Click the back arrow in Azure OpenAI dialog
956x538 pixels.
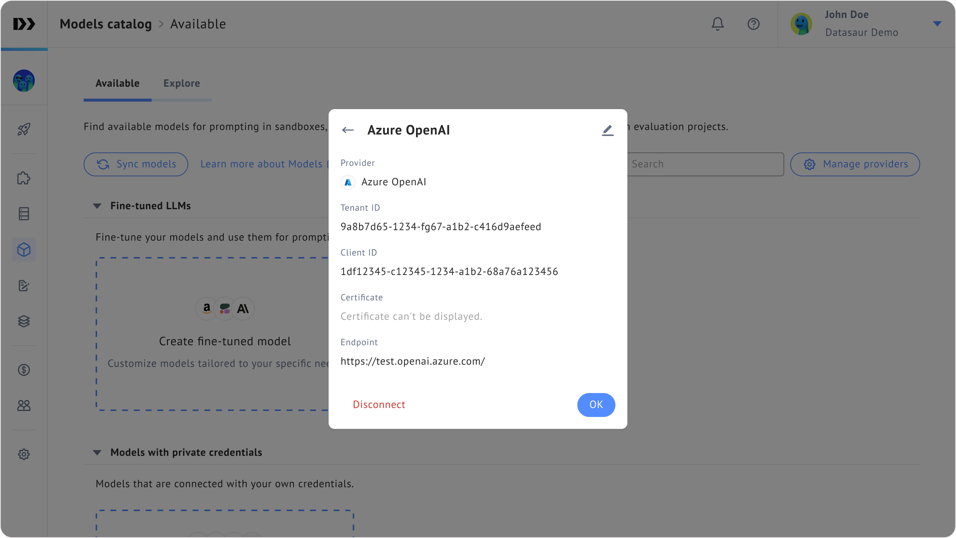pyautogui.click(x=348, y=130)
